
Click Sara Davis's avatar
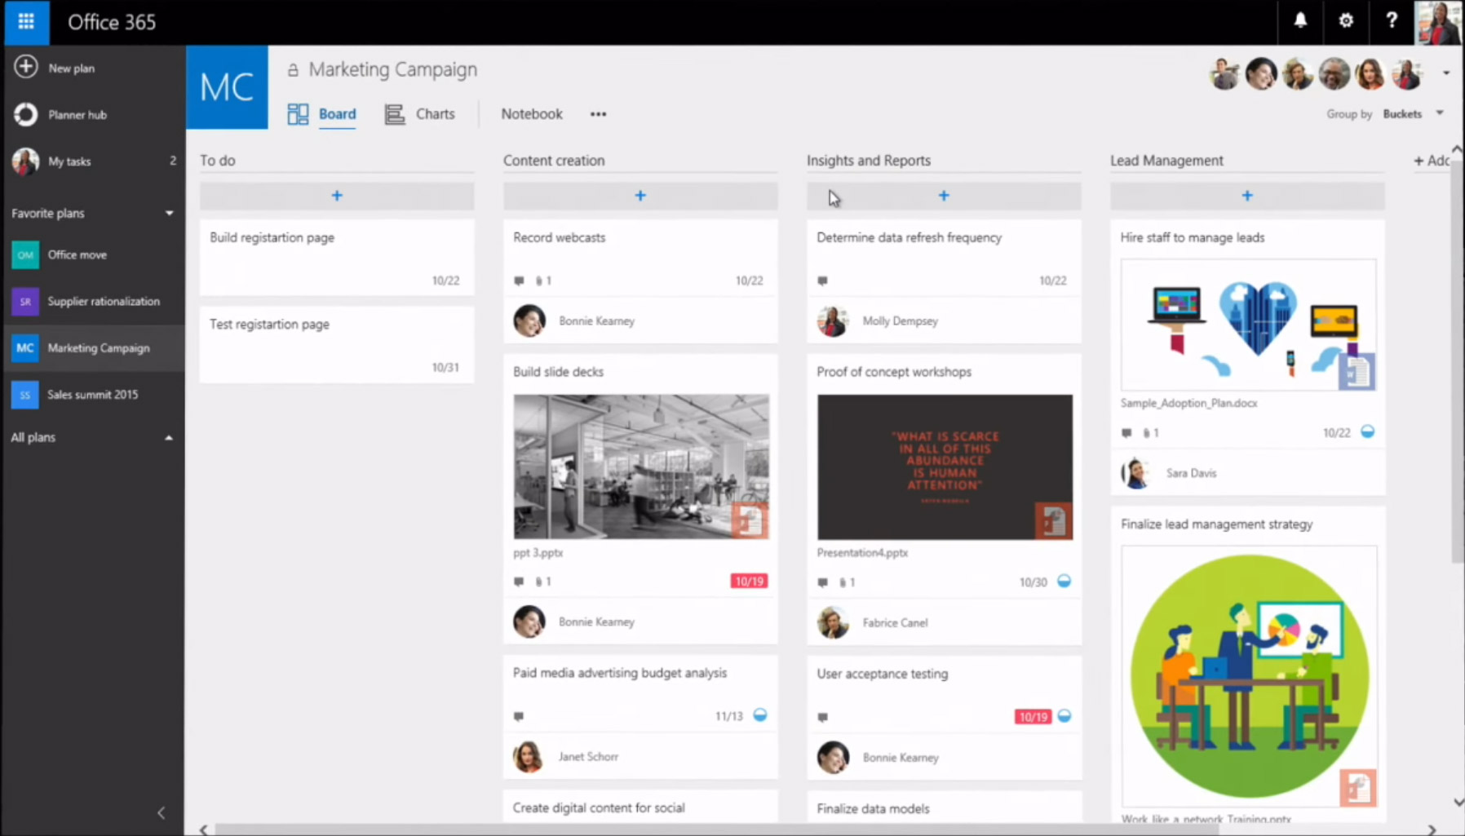pos(1136,473)
